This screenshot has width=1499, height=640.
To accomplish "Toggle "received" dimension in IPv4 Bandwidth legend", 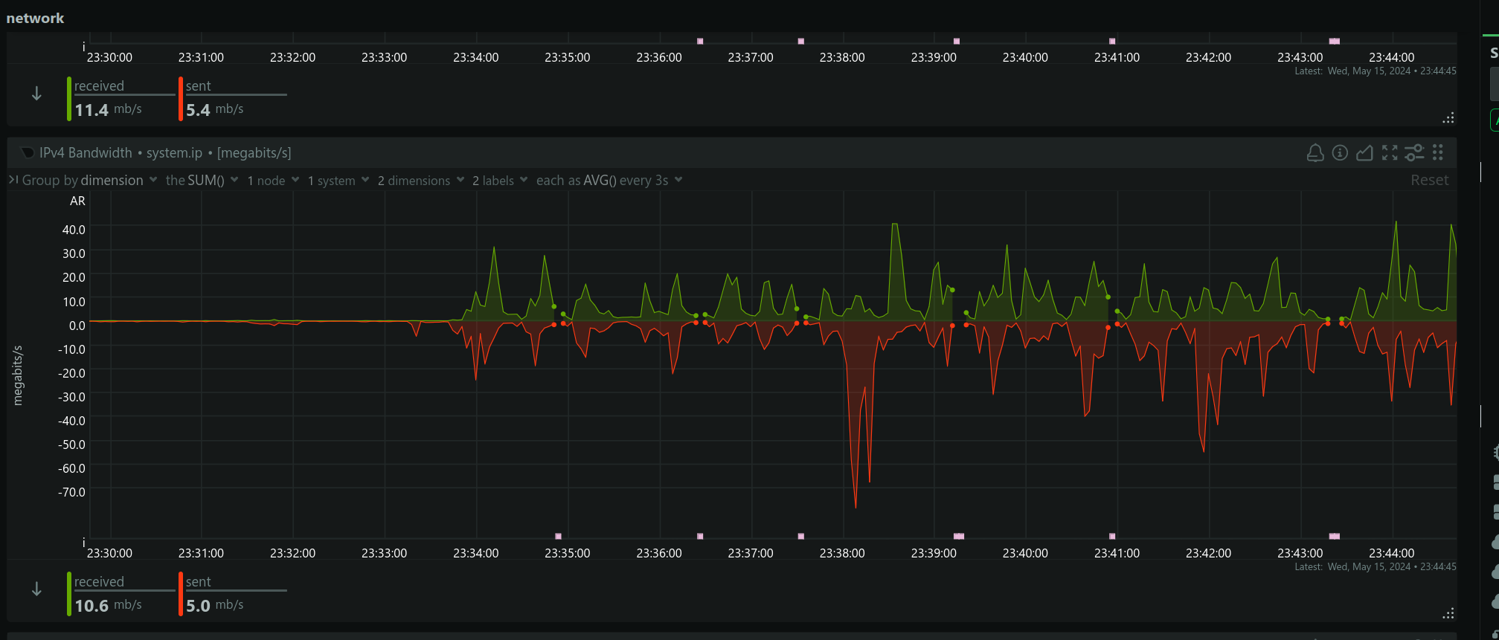I will tap(100, 582).
